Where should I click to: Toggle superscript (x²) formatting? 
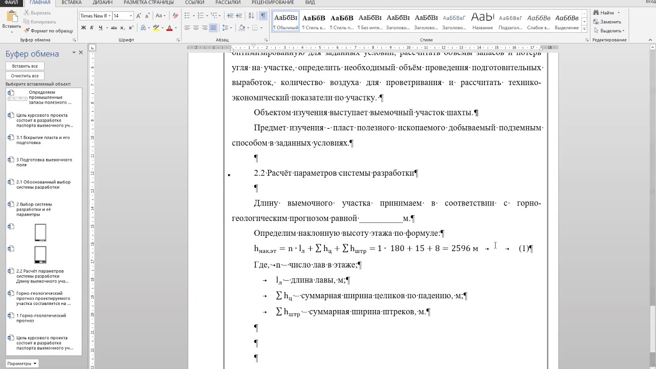click(131, 28)
